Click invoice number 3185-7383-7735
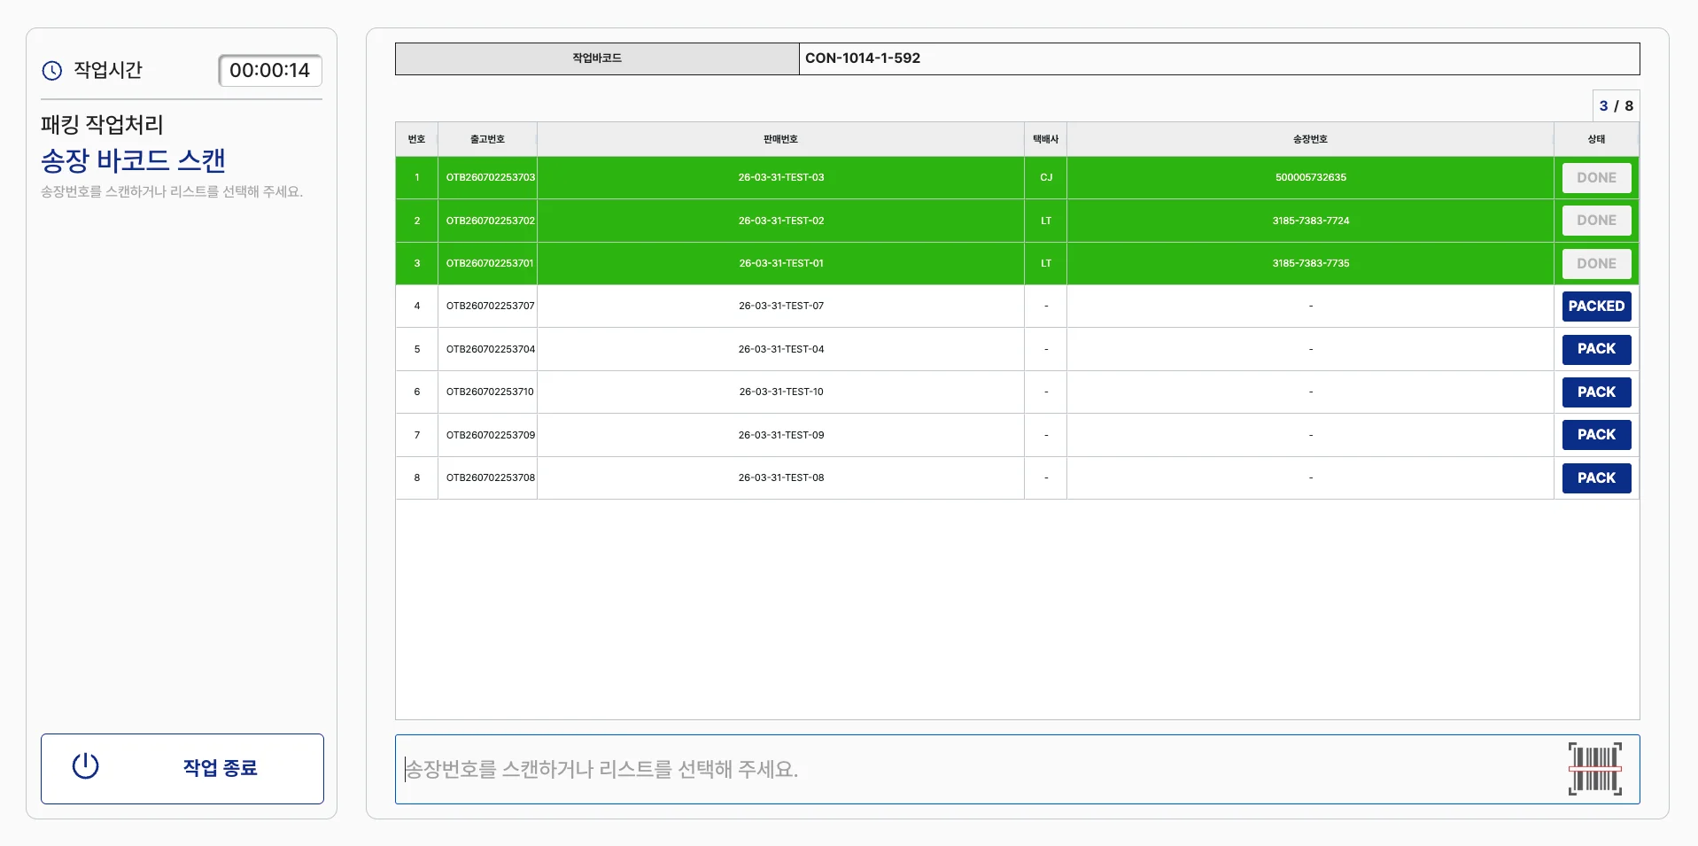Image resolution: width=1698 pixels, height=846 pixels. click(1311, 263)
